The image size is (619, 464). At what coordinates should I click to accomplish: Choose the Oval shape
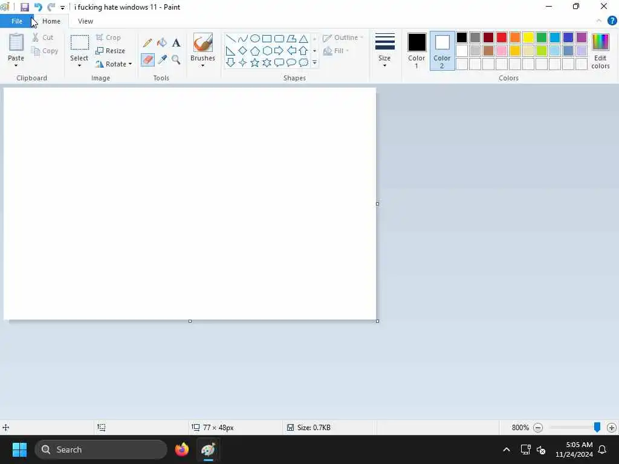pyautogui.click(x=255, y=39)
